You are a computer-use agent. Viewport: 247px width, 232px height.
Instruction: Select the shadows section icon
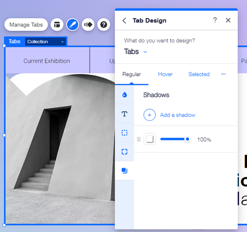click(125, 171)
